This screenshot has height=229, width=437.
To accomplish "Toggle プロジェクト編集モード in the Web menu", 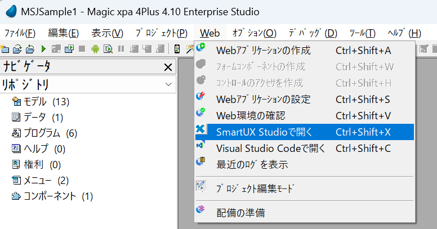I will 256,188.
